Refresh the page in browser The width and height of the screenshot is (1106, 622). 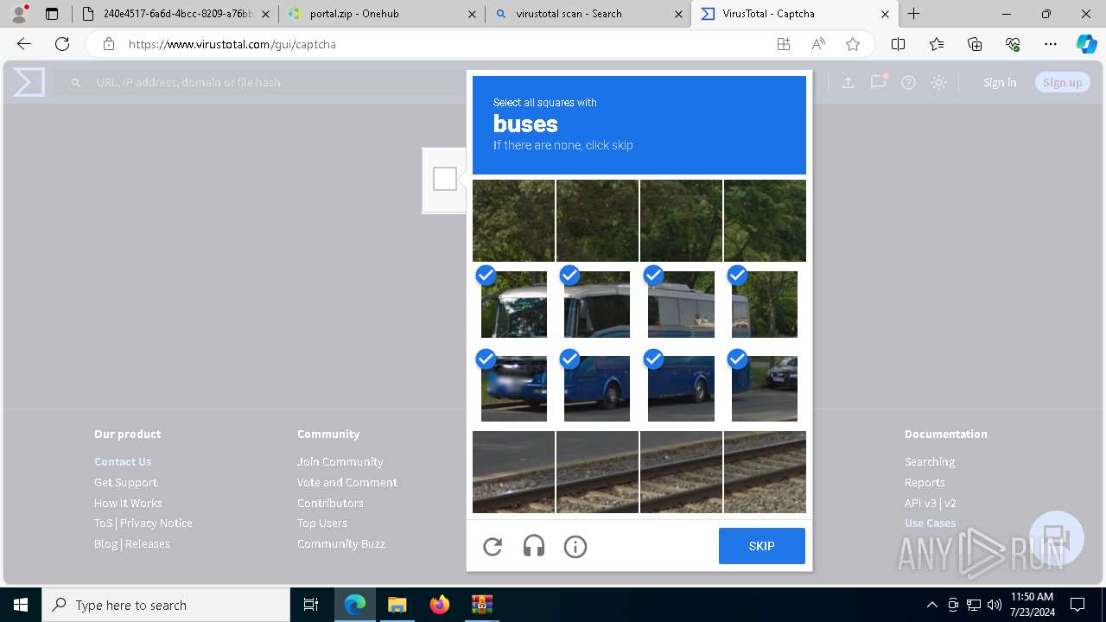[62, 44]
